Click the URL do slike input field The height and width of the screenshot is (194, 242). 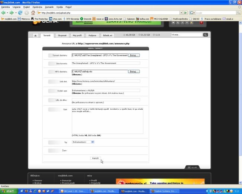point(106,100)
